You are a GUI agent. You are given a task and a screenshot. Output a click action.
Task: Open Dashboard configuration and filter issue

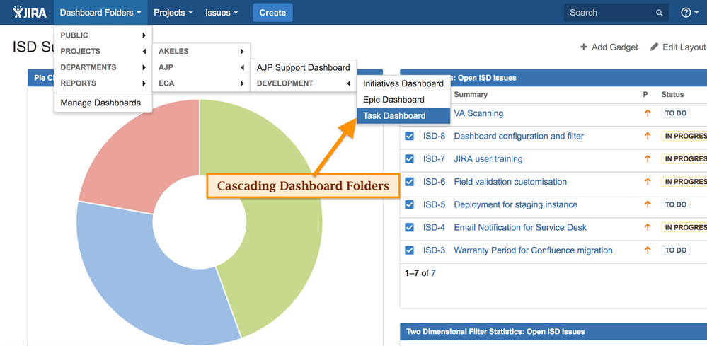point(519,136)
